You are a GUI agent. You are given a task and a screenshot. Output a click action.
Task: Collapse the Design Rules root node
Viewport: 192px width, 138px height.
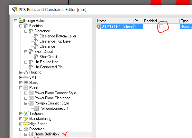[x=15, y=21]
